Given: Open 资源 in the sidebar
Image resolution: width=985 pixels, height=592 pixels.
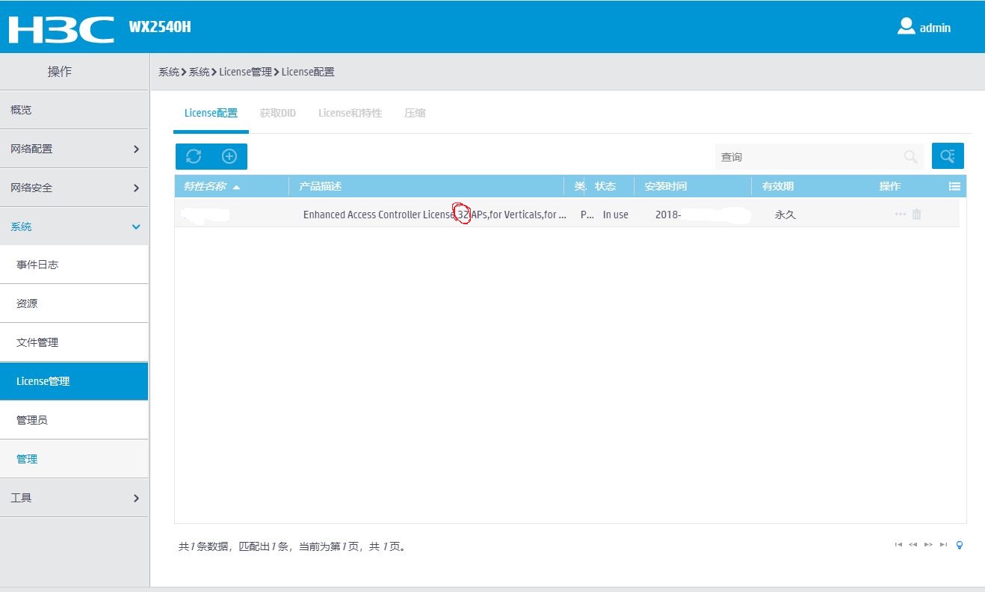Looking at the screenshot, I should pyautogui.click(x=74, y=303).
